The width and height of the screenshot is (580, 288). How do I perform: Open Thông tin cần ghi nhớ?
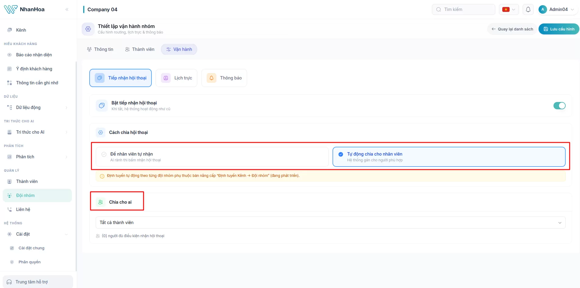37,83
